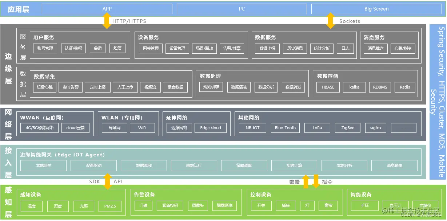Image resolution: width=447 pixels, height=221 pixels.
Task: Select the 消息推送 item under 消息服务
Action: 375,48
